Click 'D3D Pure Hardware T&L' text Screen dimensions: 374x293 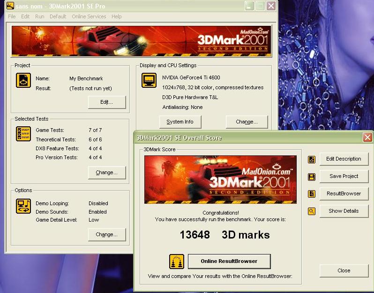click(190, 97)
